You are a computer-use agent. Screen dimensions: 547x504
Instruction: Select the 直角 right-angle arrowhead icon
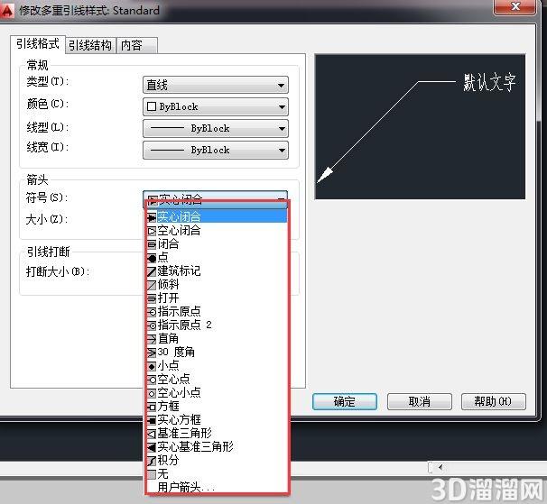point(152,339)
